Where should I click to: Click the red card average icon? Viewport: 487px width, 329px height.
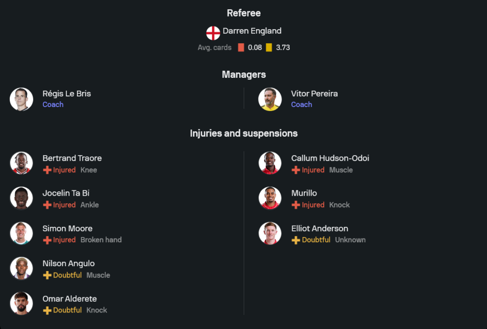[x=241, y=48]
